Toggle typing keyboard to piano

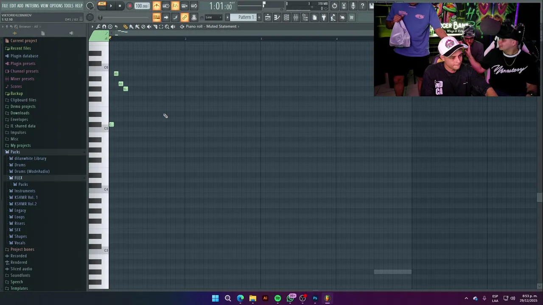click(x=157, y=17)
